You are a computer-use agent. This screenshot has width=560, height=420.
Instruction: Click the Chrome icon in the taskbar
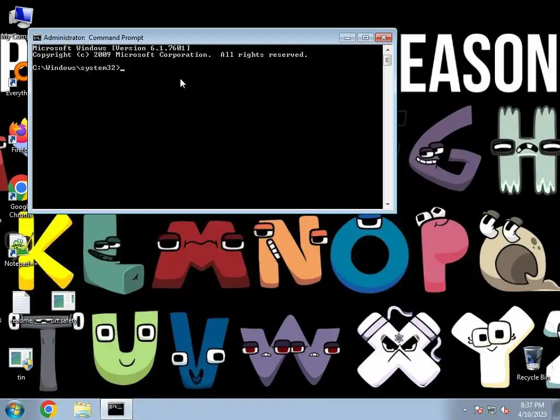pyautogui.click(x=49, y=409)
